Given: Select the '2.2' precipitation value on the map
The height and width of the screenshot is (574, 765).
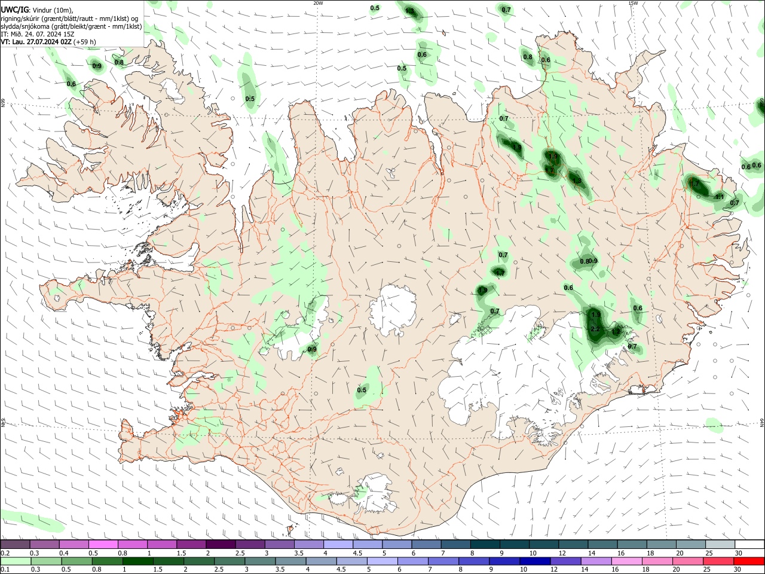Looking at the screenshot, I should tap(595, 329).
